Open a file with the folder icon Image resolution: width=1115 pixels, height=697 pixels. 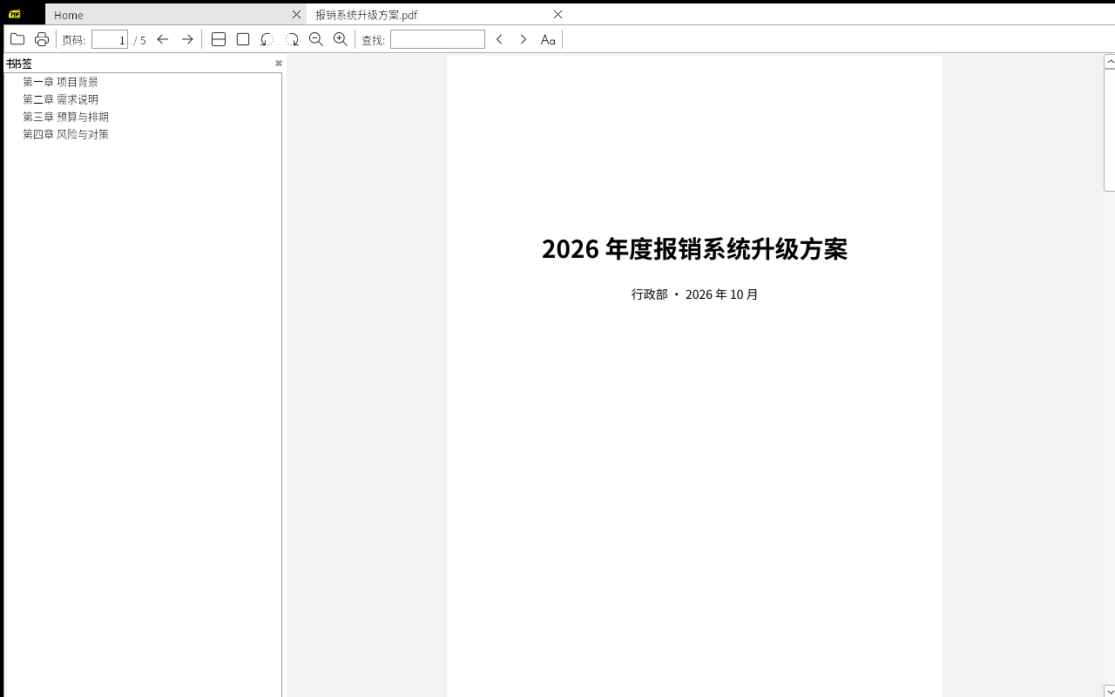tap(17, 39)
